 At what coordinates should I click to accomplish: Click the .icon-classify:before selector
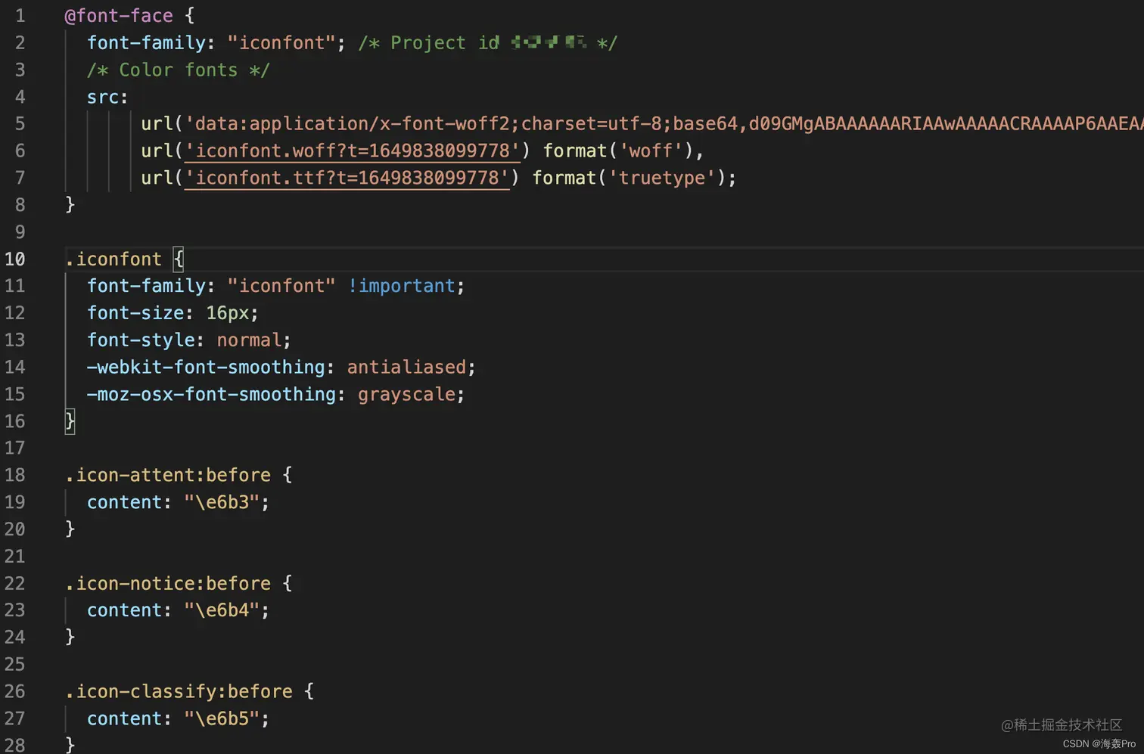179,691
